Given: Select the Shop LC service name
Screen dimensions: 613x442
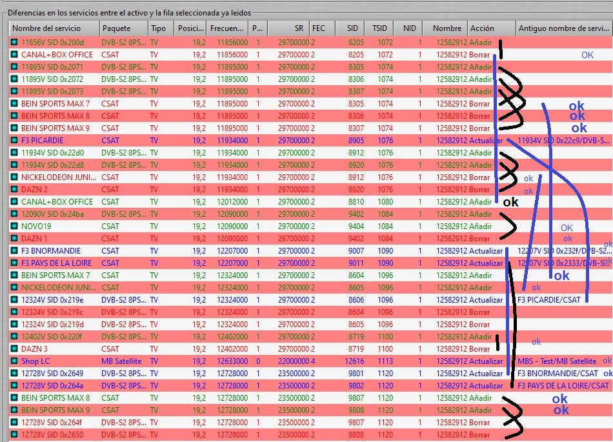Looking at the screenshot, I should [35, 361].
